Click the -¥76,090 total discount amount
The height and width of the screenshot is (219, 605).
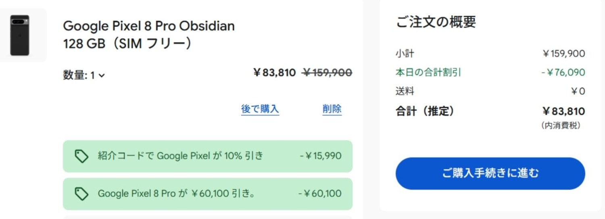click(563, 73)
